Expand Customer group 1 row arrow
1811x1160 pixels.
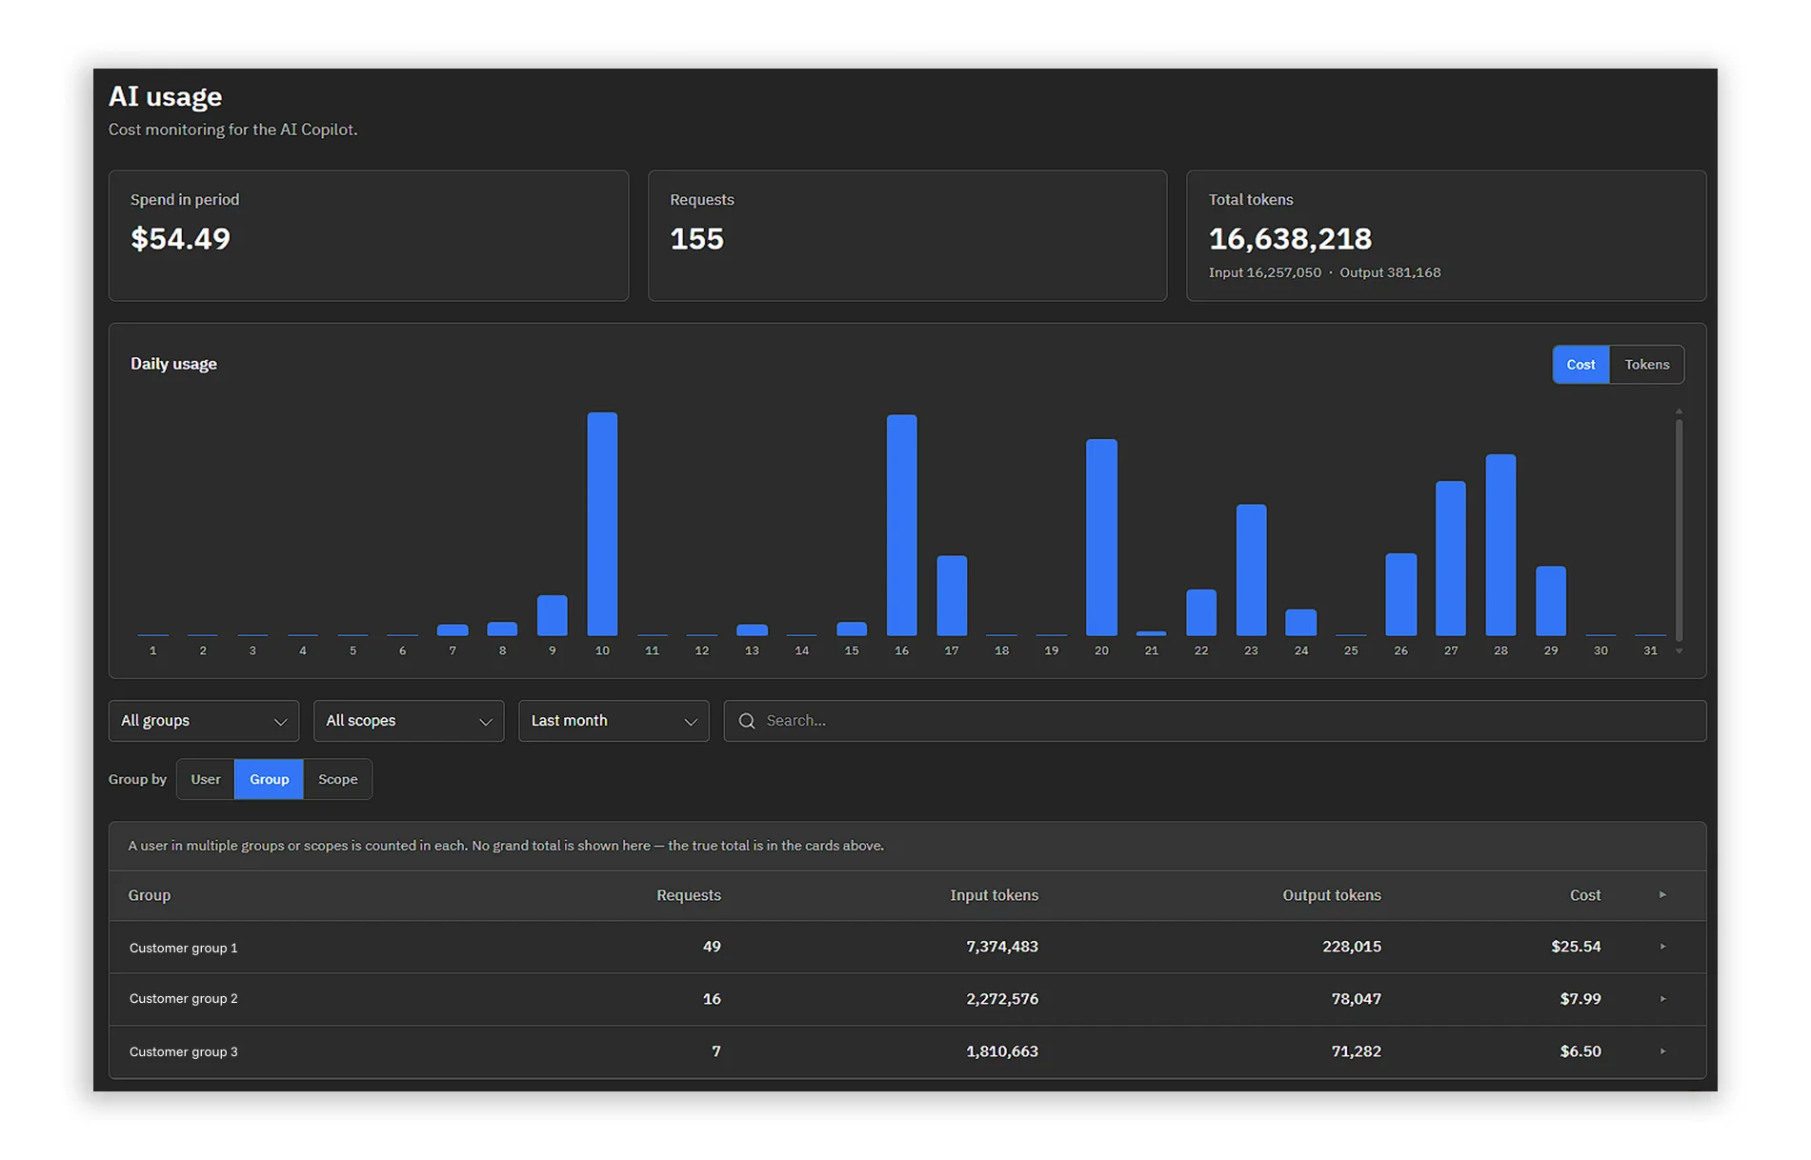[1662, 947]
